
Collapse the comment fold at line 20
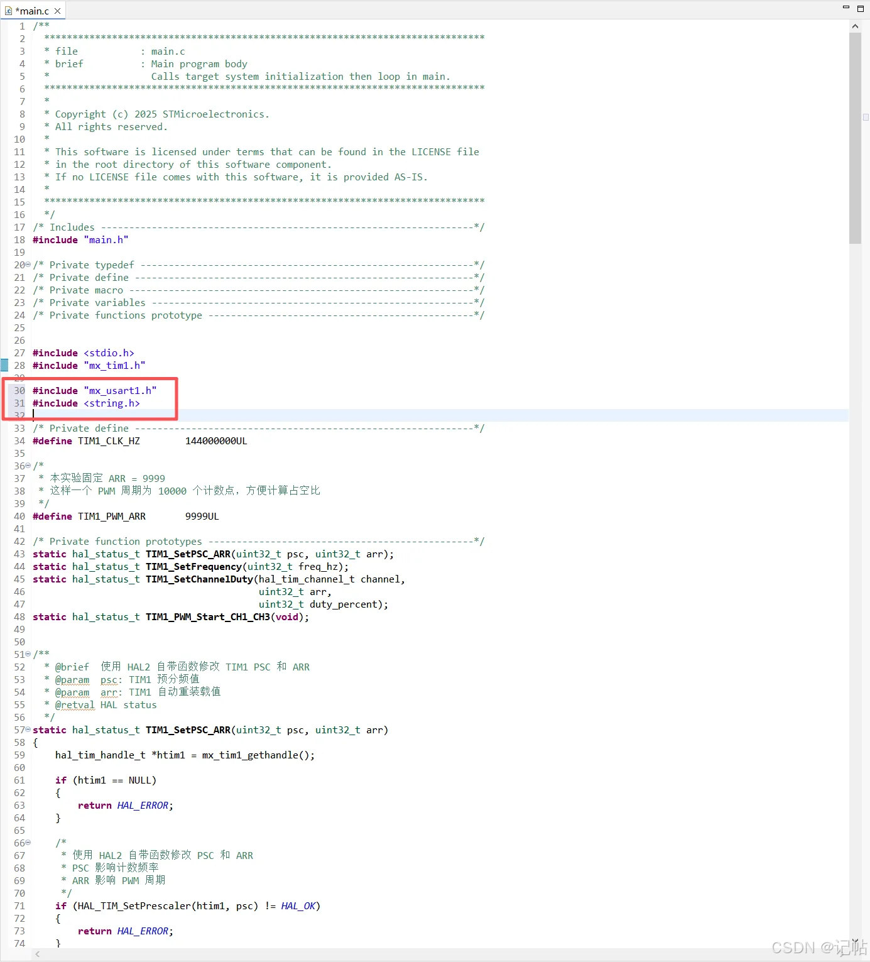pyautogui.click(x=28, y=265)
